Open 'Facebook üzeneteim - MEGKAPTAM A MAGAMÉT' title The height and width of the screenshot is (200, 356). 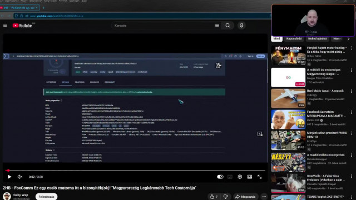[326, 114]
